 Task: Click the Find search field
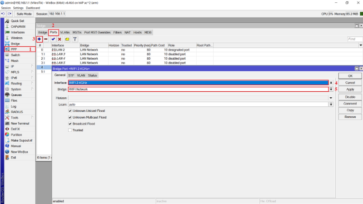tap(354, 40)
